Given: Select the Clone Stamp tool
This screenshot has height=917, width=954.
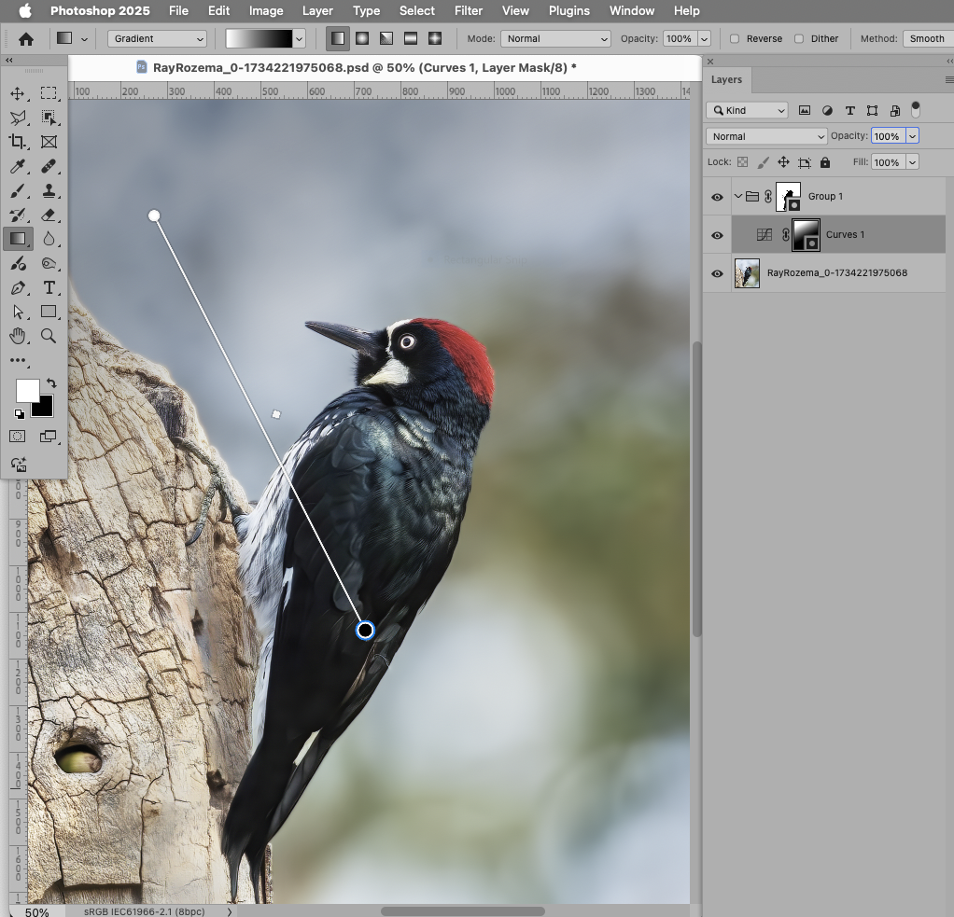Looking at the screenshot, I should coord(49,190).
